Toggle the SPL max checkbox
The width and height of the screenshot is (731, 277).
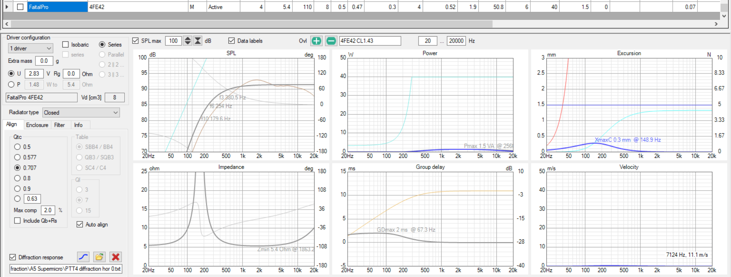click(135, 41)
